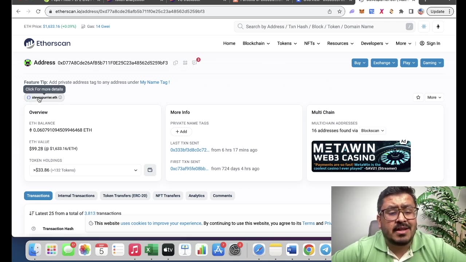Open the Ethereum network selector icon
The image size is (466, 262).
438,27
